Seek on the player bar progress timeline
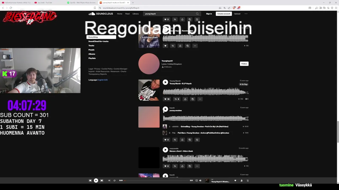 [156, 180]
